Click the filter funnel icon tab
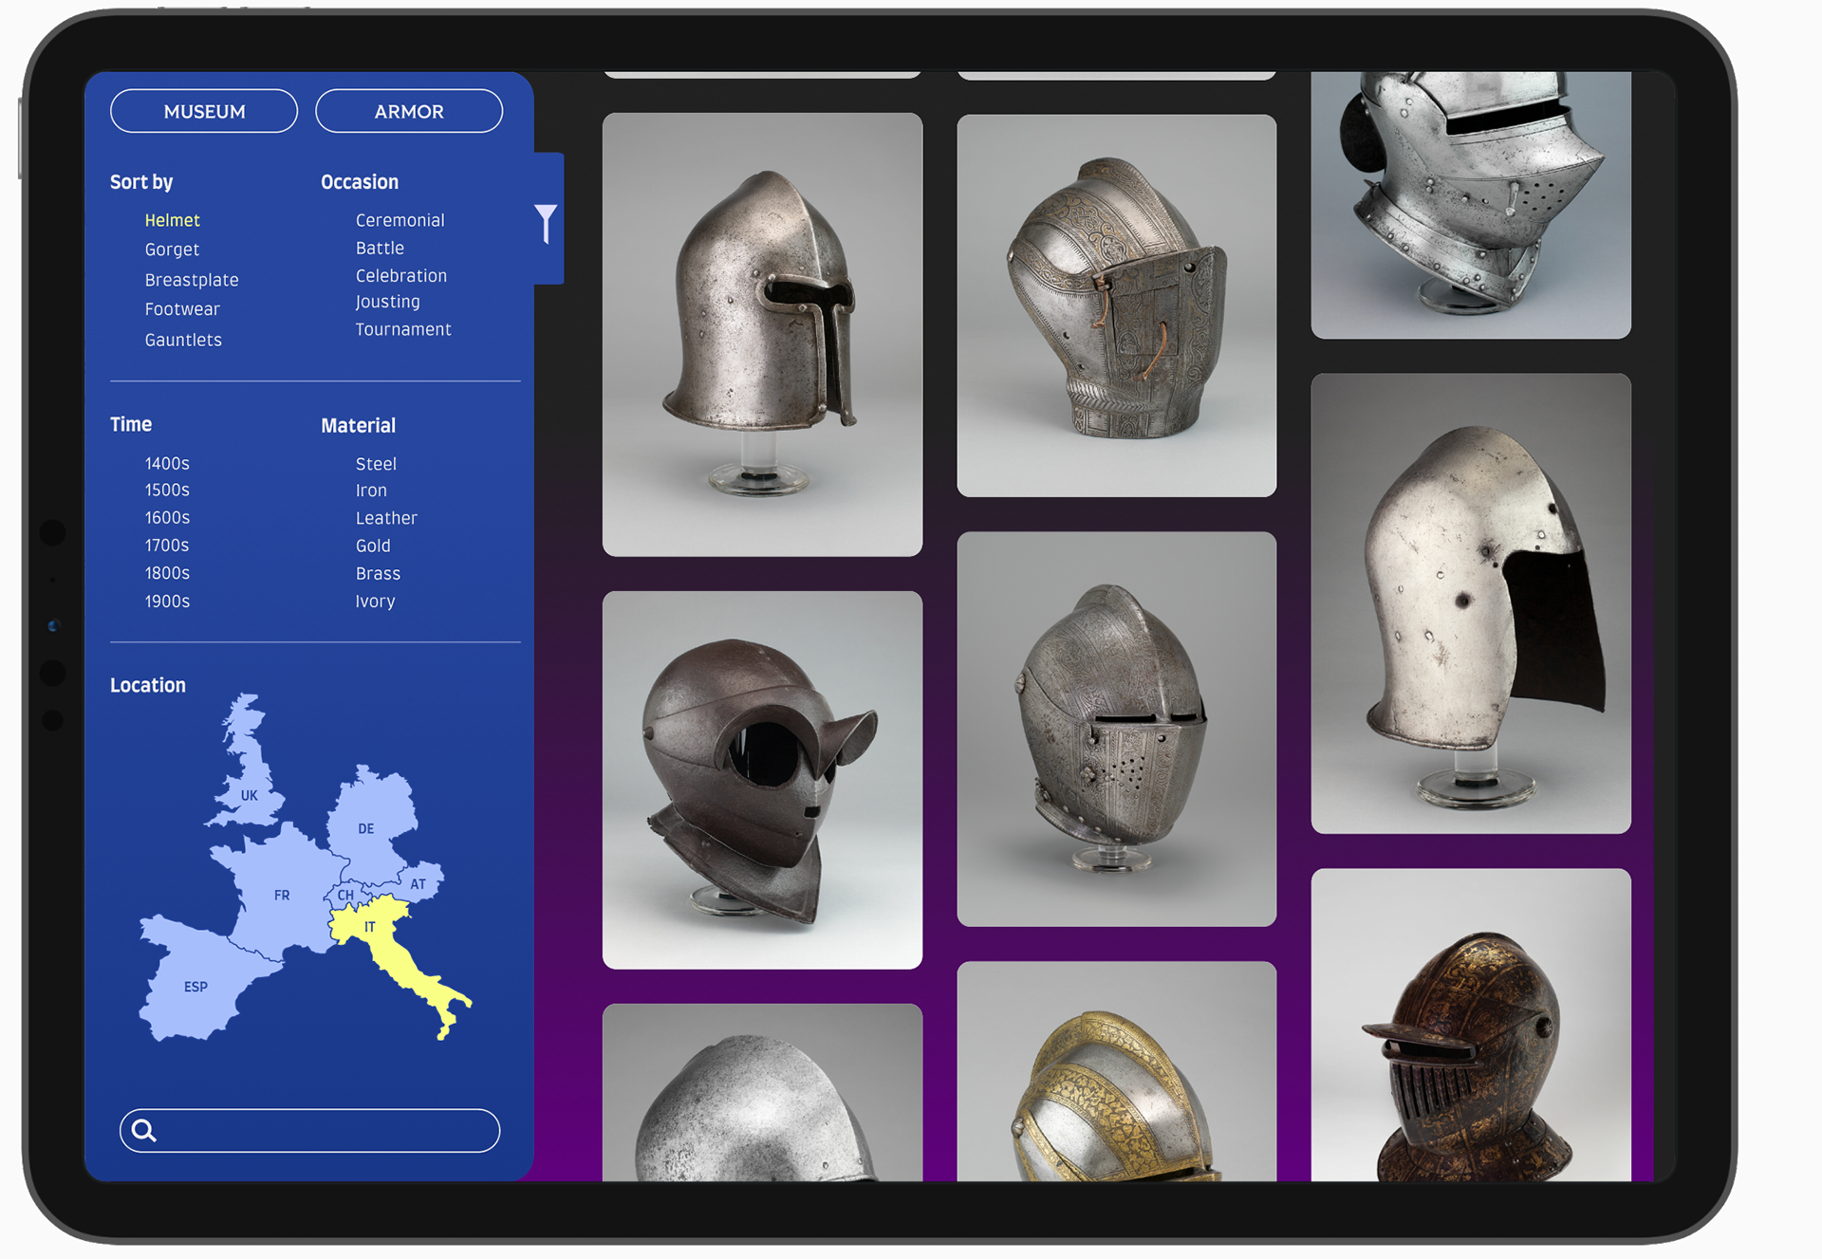Screen dimensions: 1822x1259 pos(547,224)
